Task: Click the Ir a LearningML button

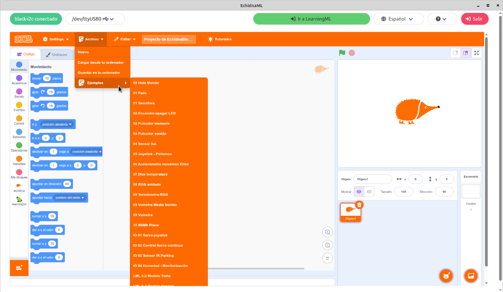Action: pyautogui.click(x=311, y=19)
